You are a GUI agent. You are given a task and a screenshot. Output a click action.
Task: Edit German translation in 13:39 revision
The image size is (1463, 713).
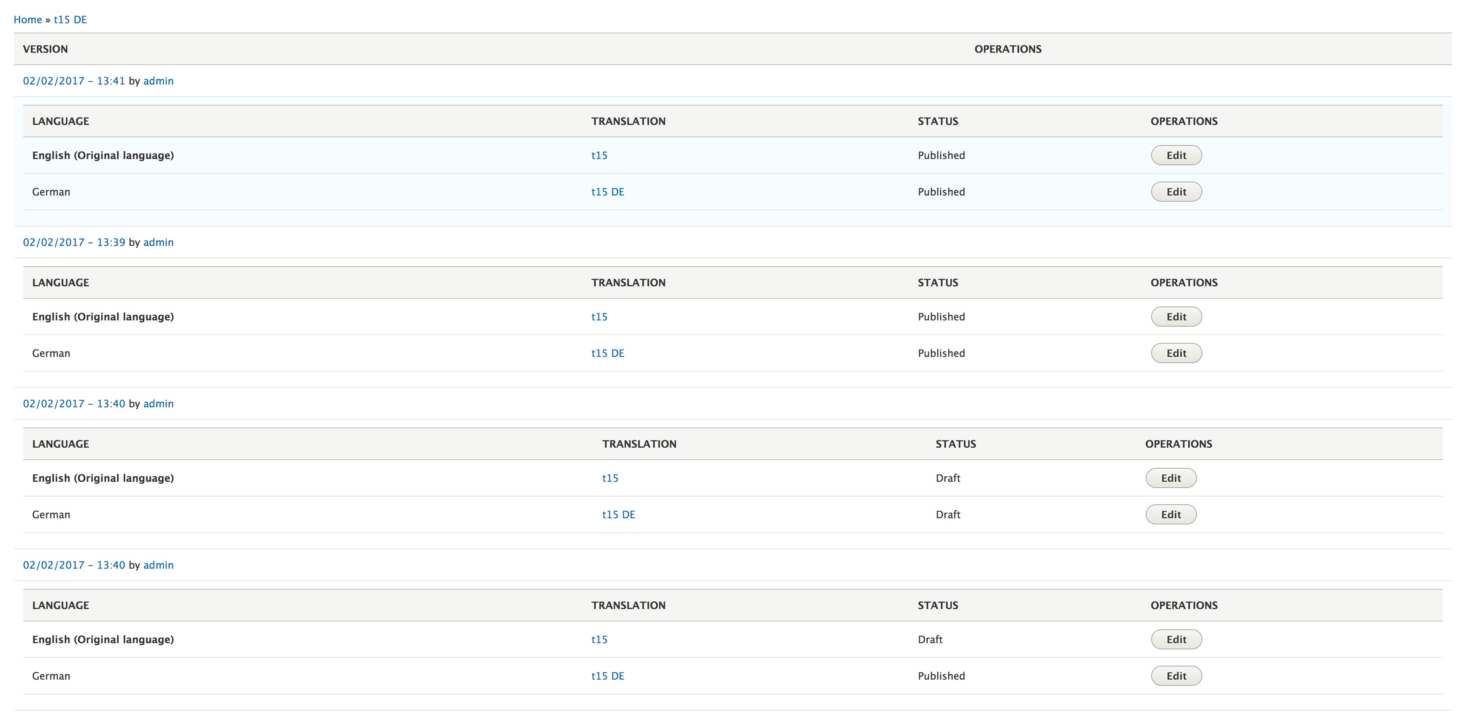[x=1176, y=353]
